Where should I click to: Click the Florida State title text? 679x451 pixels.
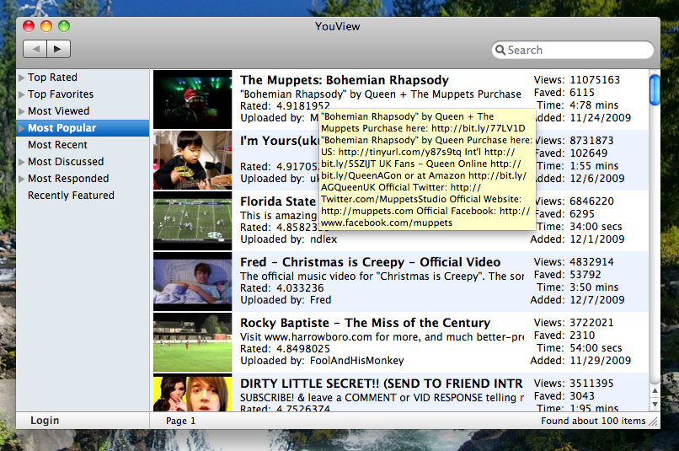(x=278, y=201)
